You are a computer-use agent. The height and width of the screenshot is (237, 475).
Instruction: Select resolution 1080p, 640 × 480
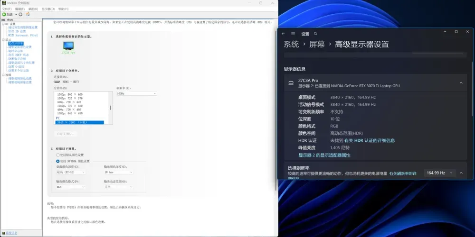click(x=70, y=113)
